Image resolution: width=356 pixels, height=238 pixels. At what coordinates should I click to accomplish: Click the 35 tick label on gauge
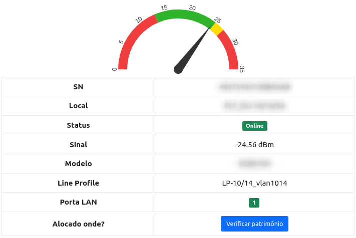242,69
